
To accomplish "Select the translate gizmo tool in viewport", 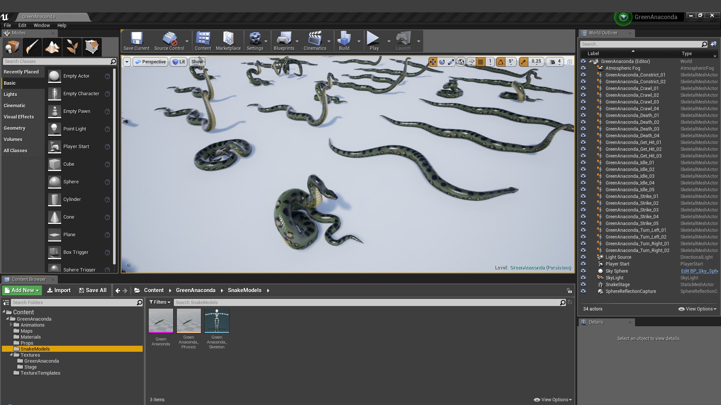I will click(433, 62).
